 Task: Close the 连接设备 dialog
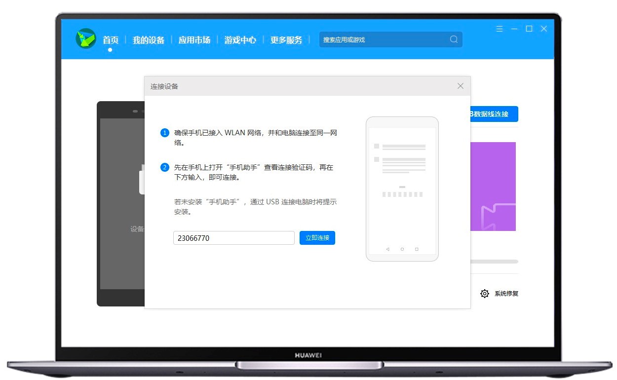(461, 86)
